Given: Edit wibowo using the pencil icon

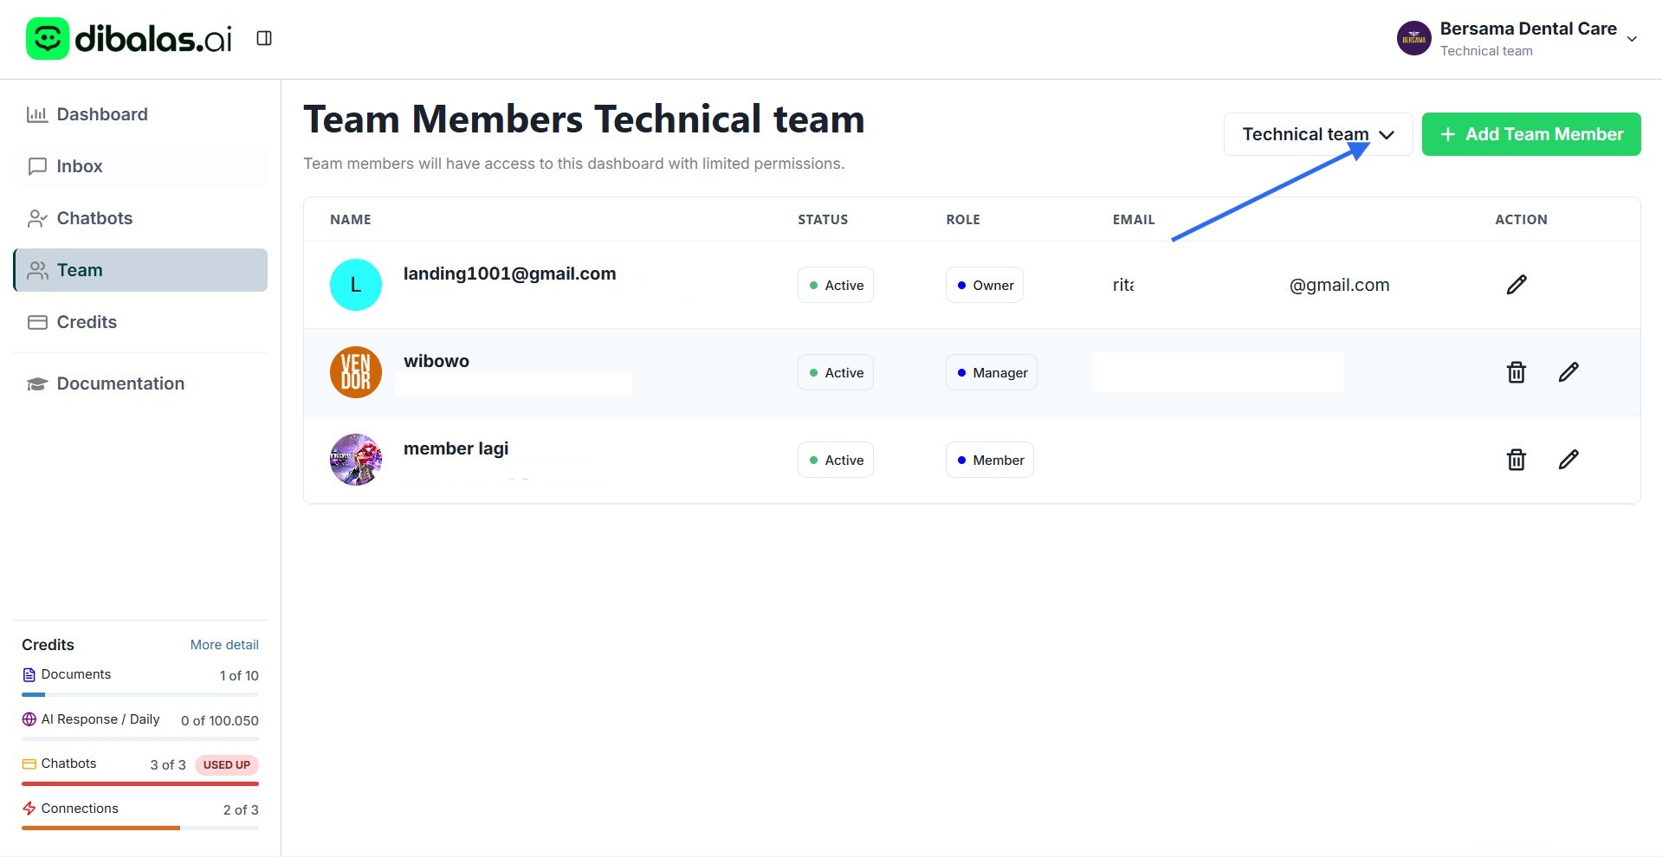Looking at the screenshot, I should [1568, 372].
